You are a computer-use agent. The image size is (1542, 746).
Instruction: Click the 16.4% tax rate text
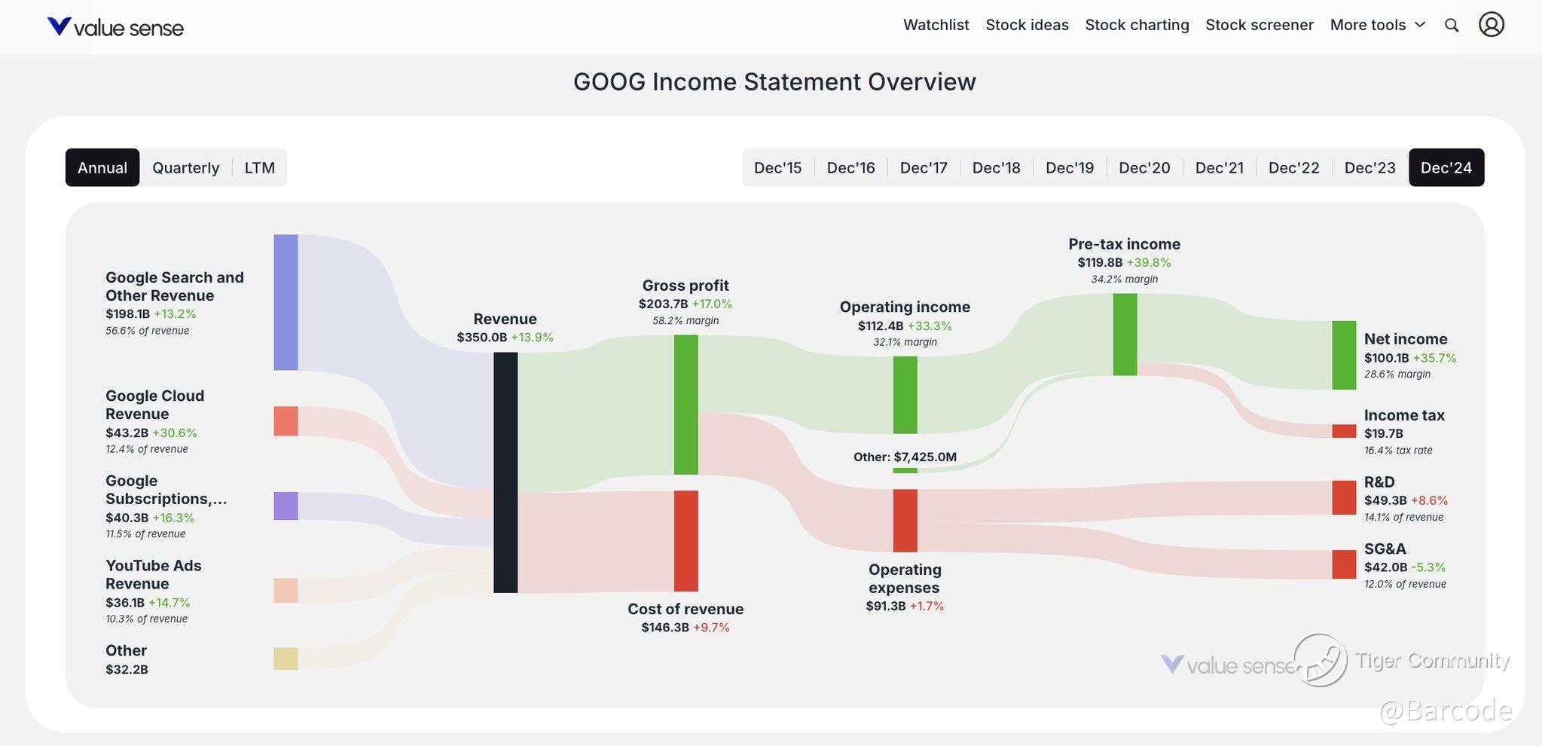pyautogui.click(x=1398, y=450)
